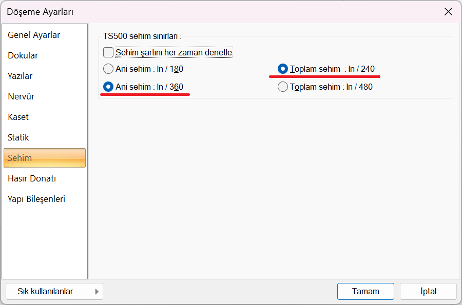Click the Sık kullanılanlar... button
The image size is (462, 305).
[x=54, y=292]
